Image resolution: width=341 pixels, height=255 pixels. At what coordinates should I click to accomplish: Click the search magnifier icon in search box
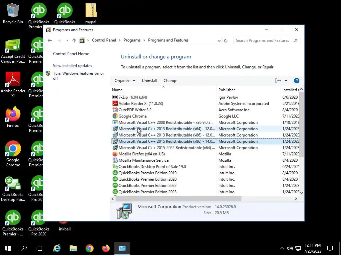[x=295, y=41]
